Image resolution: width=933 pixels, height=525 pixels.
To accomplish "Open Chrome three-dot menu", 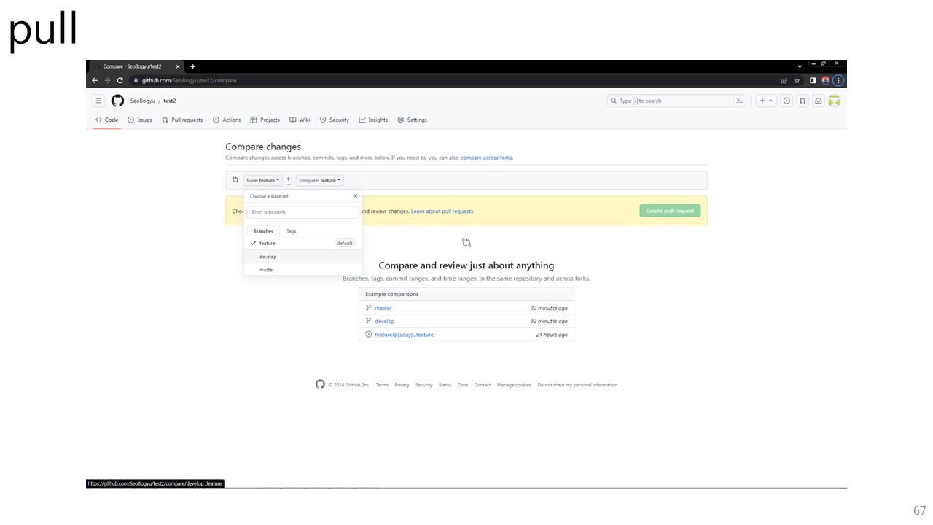I will 838,80.
